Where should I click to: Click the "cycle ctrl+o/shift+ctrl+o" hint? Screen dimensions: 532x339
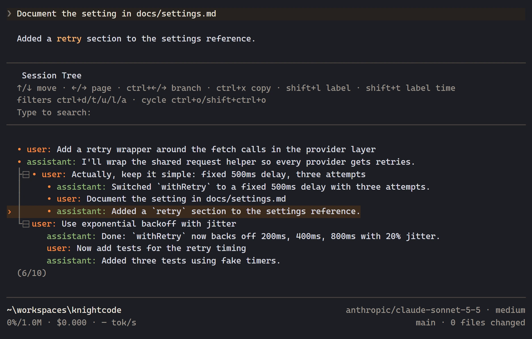(x=204, y=100)
